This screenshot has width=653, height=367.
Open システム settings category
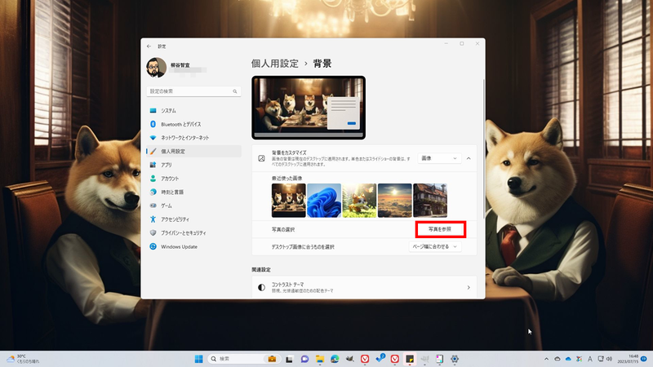(x=193, y=111)
